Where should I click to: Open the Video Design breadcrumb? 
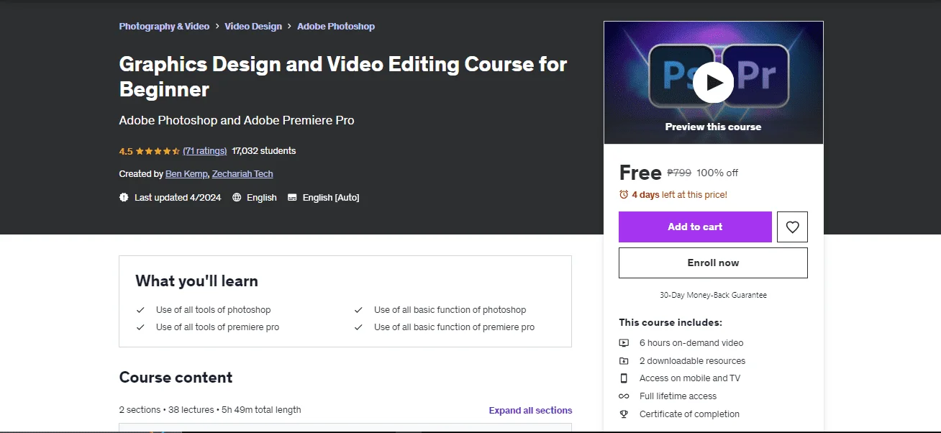pyautogui.click(x=253, y=26)
